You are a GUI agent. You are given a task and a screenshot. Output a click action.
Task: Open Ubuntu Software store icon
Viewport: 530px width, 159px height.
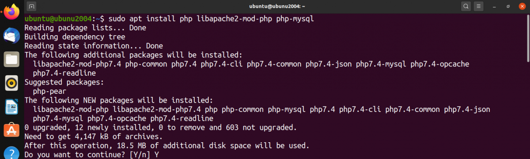coord(11,130)
